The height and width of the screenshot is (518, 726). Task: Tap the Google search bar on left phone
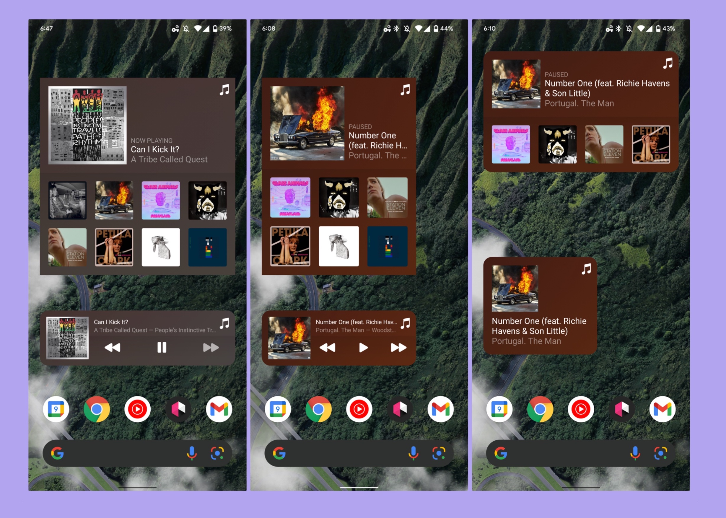click(x=137, y=453)
